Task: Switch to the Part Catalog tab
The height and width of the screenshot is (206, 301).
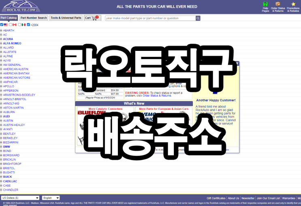Action: 9,18
